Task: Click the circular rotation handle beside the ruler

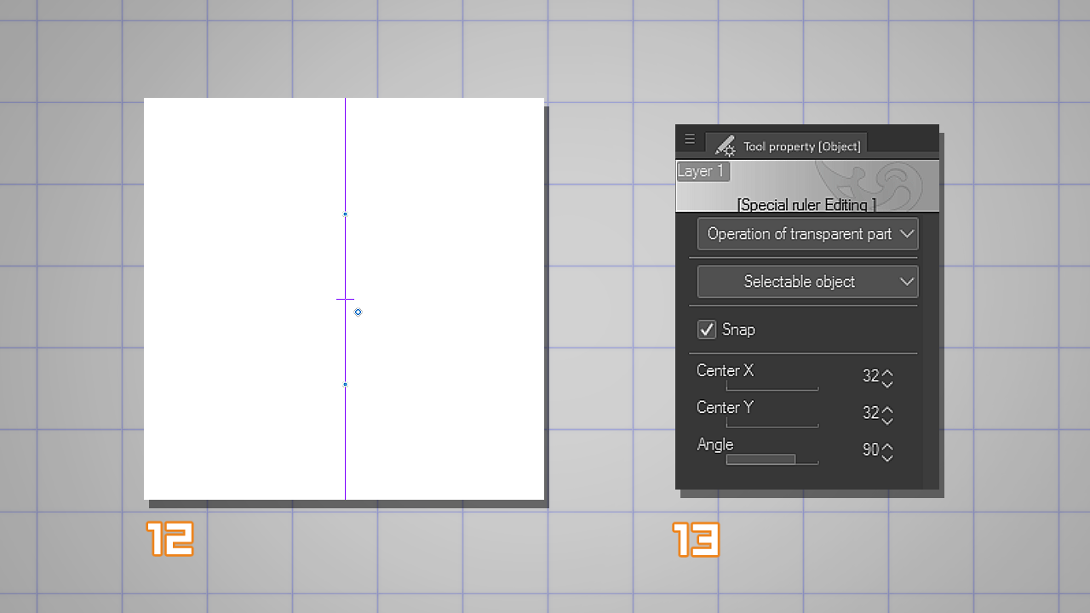Action: [358, 312]
